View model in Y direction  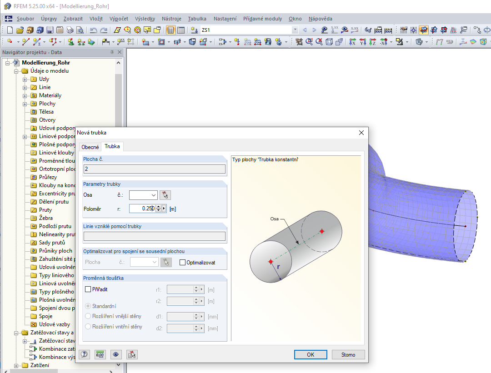(x=363, y=42)
